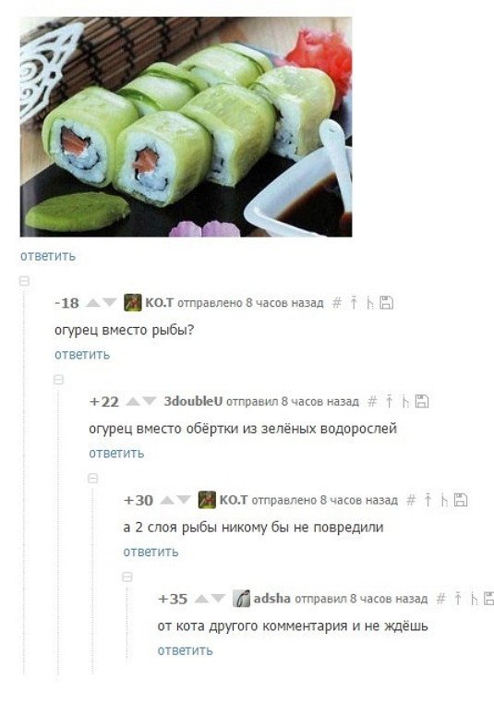Click the hash permalink icon on 3doubleU's comment
This screenshot has height=717, width=494.
point(372,402)
